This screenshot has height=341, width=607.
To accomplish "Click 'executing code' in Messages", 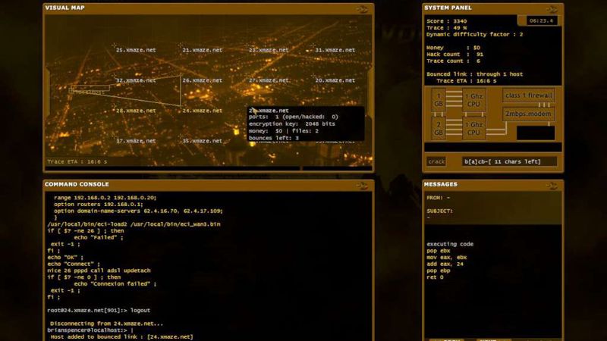I will coord(450,244).
